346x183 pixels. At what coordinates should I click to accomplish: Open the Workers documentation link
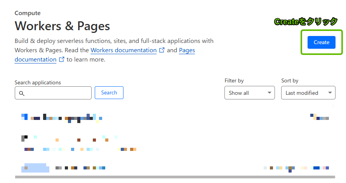pos(123,50)
